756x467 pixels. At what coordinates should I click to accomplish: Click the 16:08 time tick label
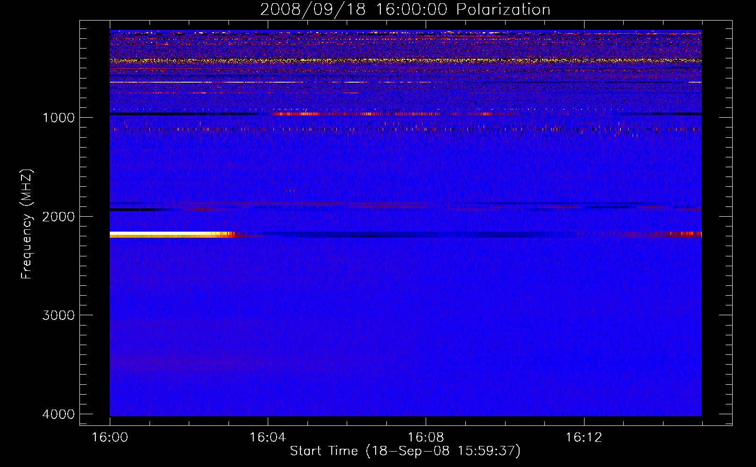[426, 438]
